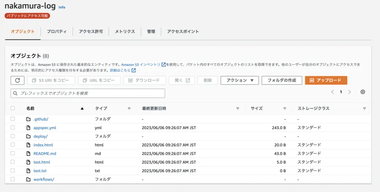This screenshot has width=380, height=192.
Task: Click the orange アップロード button
Action: tap(326, 80)
